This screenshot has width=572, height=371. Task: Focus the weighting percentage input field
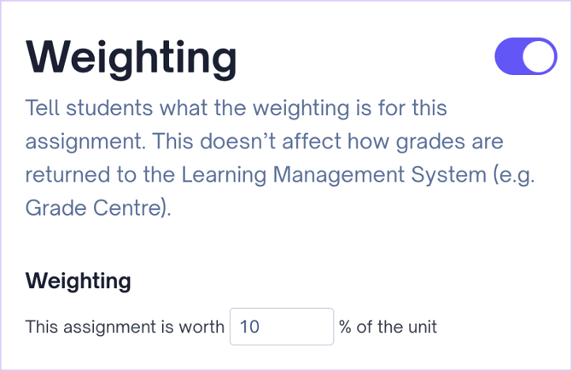[281, 327]
